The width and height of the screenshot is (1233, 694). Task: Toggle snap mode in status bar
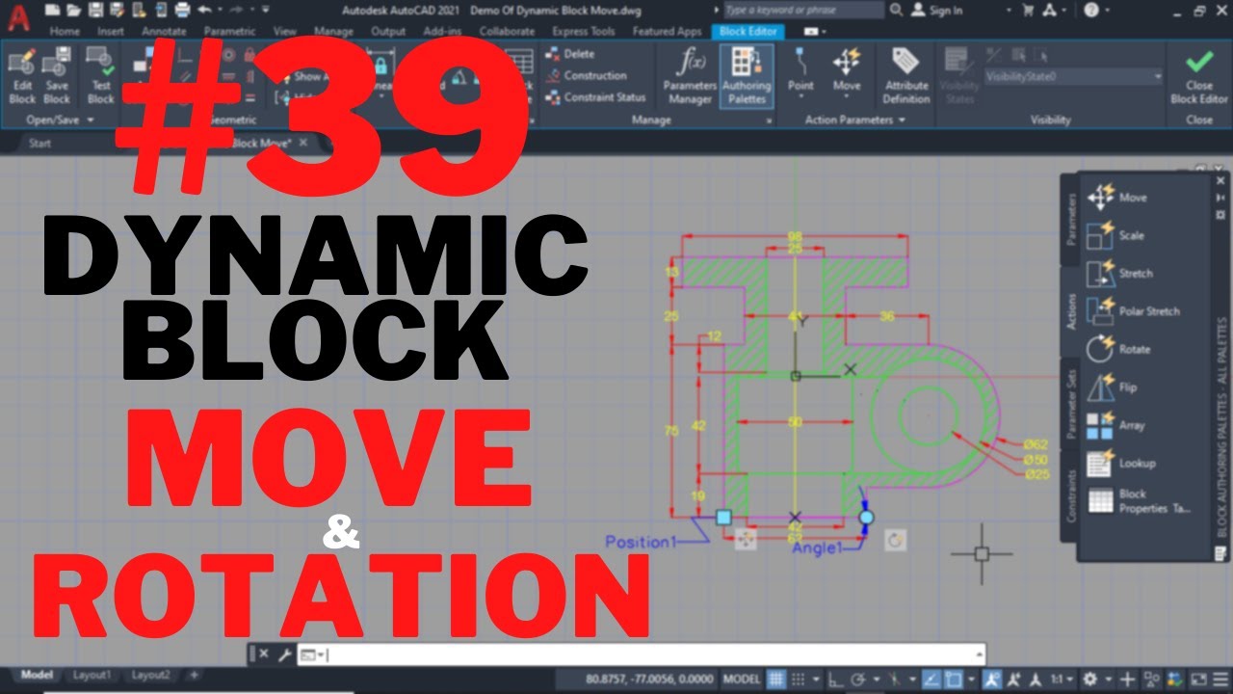point(799,679)
